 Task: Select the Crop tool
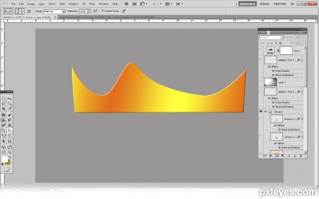click(4, 109)
